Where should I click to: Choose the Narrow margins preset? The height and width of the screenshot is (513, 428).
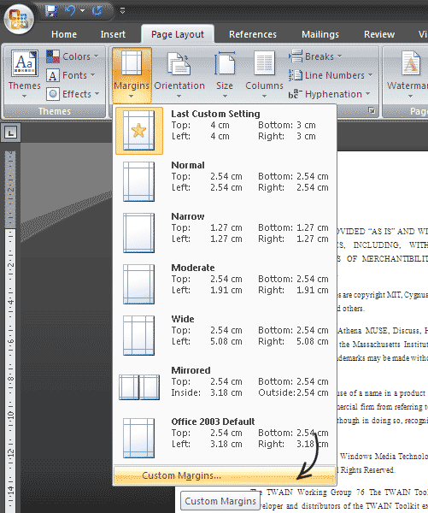(x=225, y=233)
